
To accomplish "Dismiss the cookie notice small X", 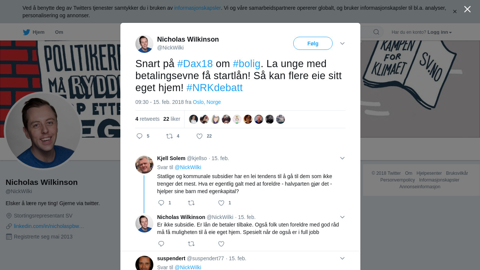I will click(x=454, y=12).
